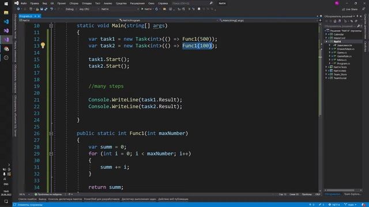Click the editor vertical scrollbar
This screenshot has height=207, width=369.
click(x=320, y=107)
